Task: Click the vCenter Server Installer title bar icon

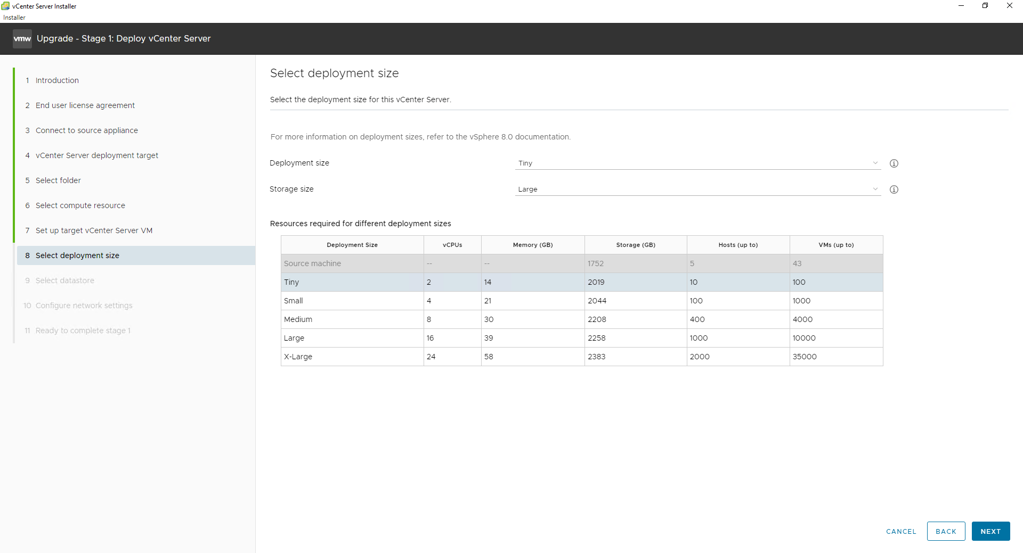Action: coord(5,6)
